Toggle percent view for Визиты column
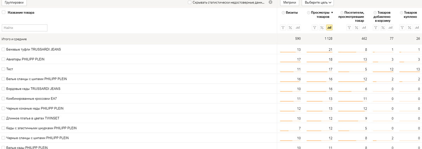The width and height of the screenshot is (422, 149). coord(290,28)
